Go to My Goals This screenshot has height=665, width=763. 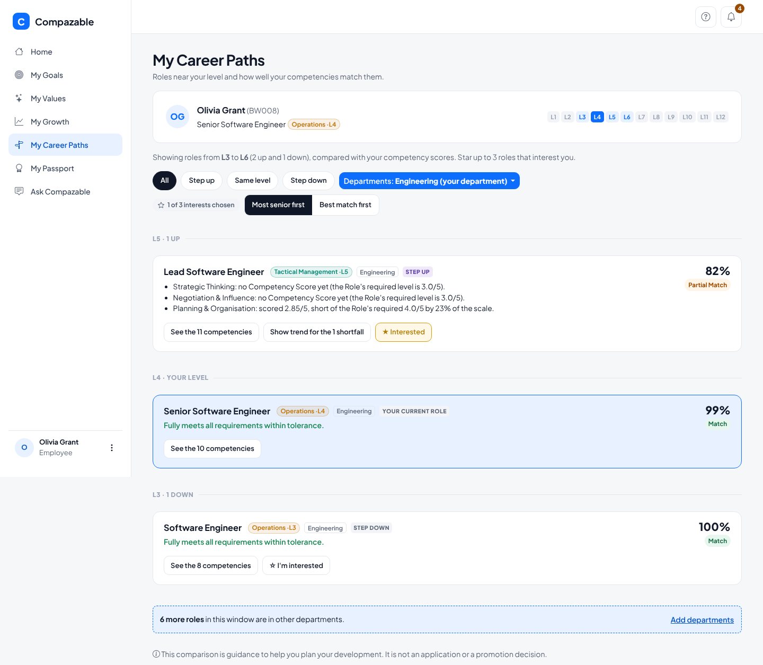click(x=65, y=75)
